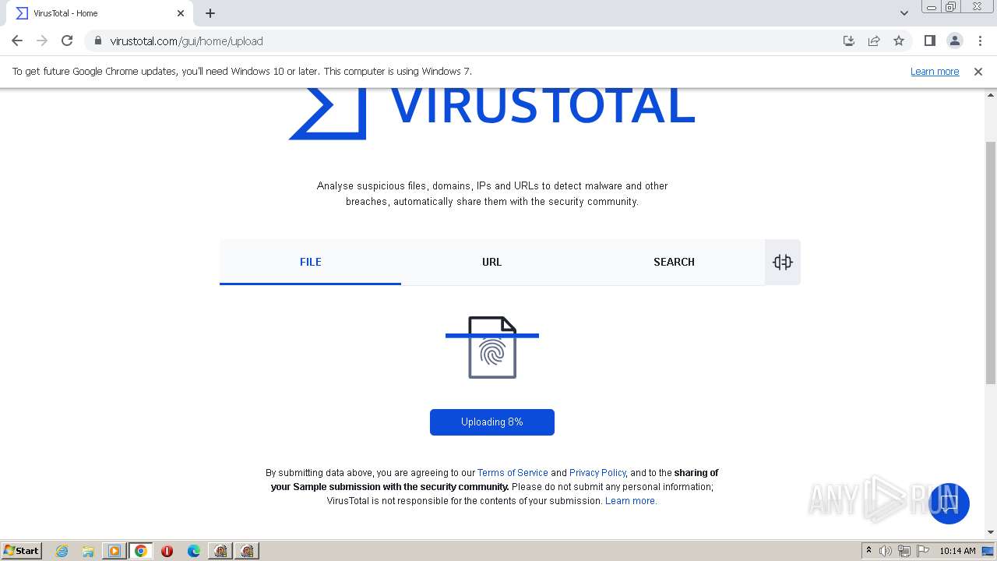Open Windows Explorer folder from taskbar
The image size is (997, 561).
88,551
